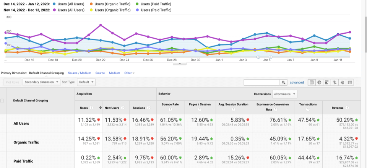This screenshot has width=367, height=168.
Task: Select the performance bar view icon
Action: 327,82
